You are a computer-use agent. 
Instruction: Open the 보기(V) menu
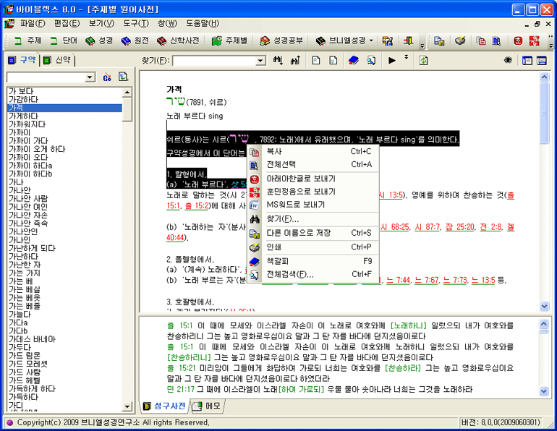(x=101, y=23)
